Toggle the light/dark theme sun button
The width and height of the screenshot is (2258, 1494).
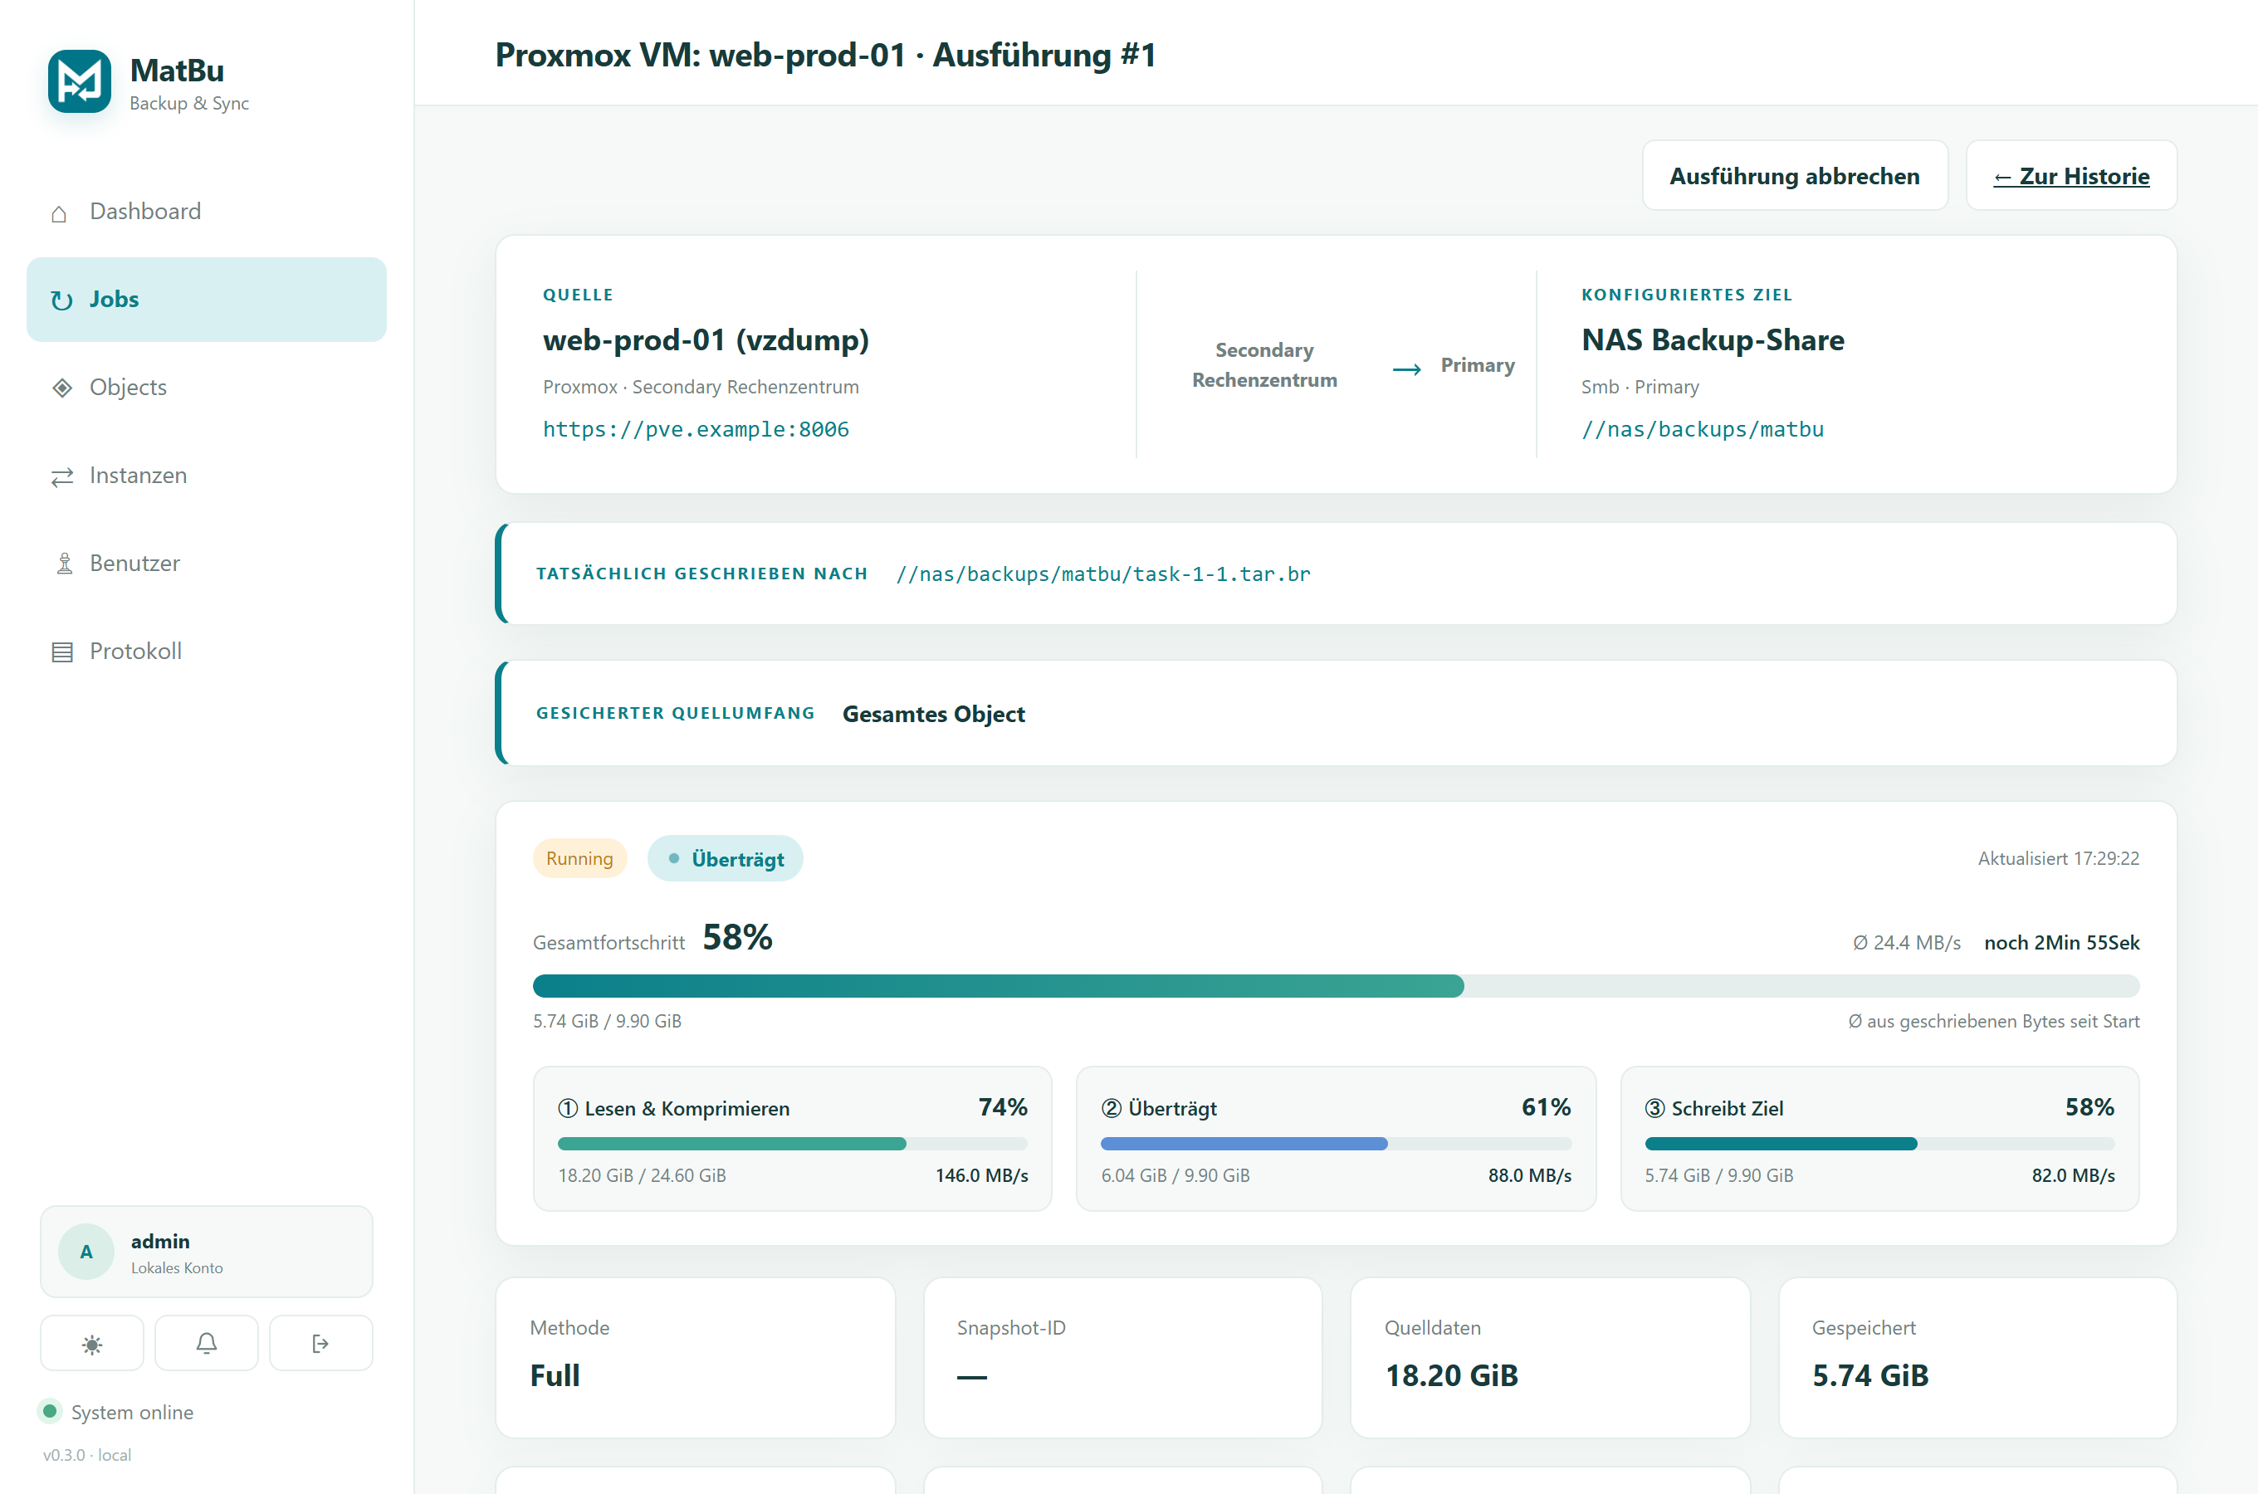click(92, 1344)
